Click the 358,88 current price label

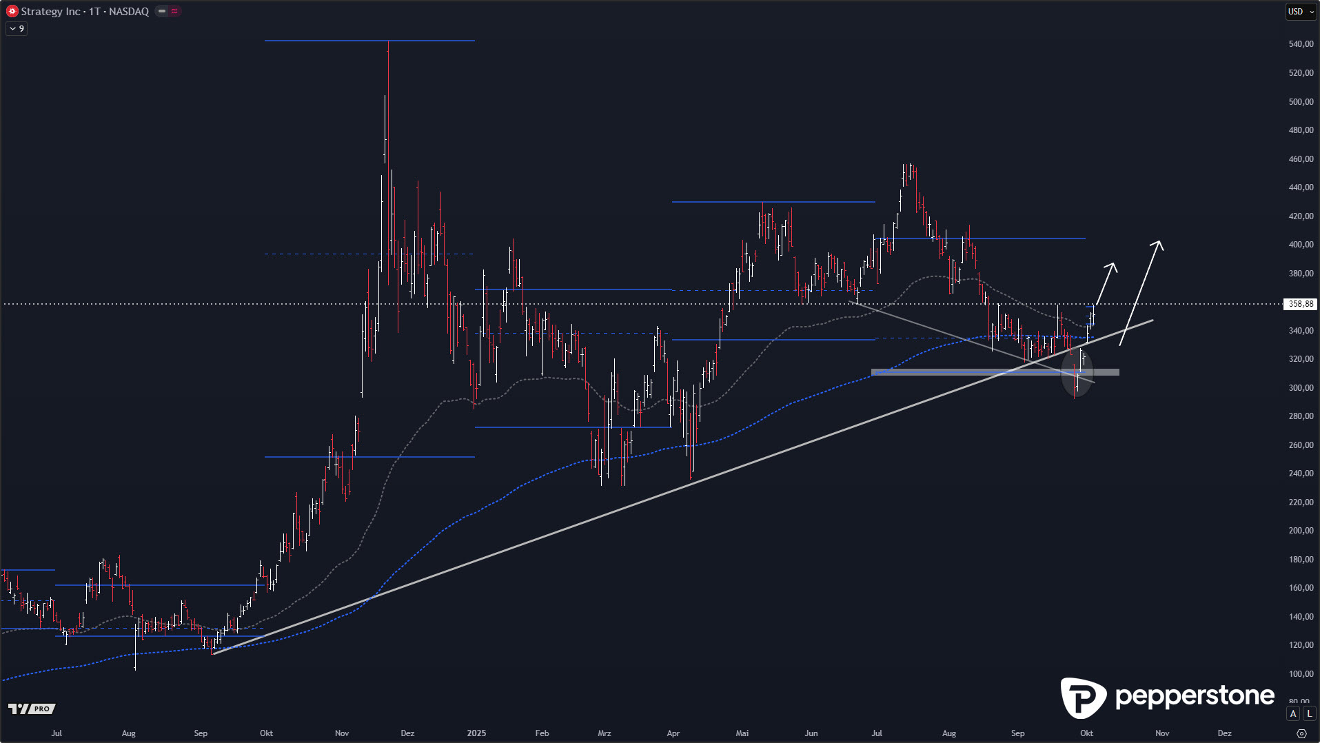[1300, 304]
